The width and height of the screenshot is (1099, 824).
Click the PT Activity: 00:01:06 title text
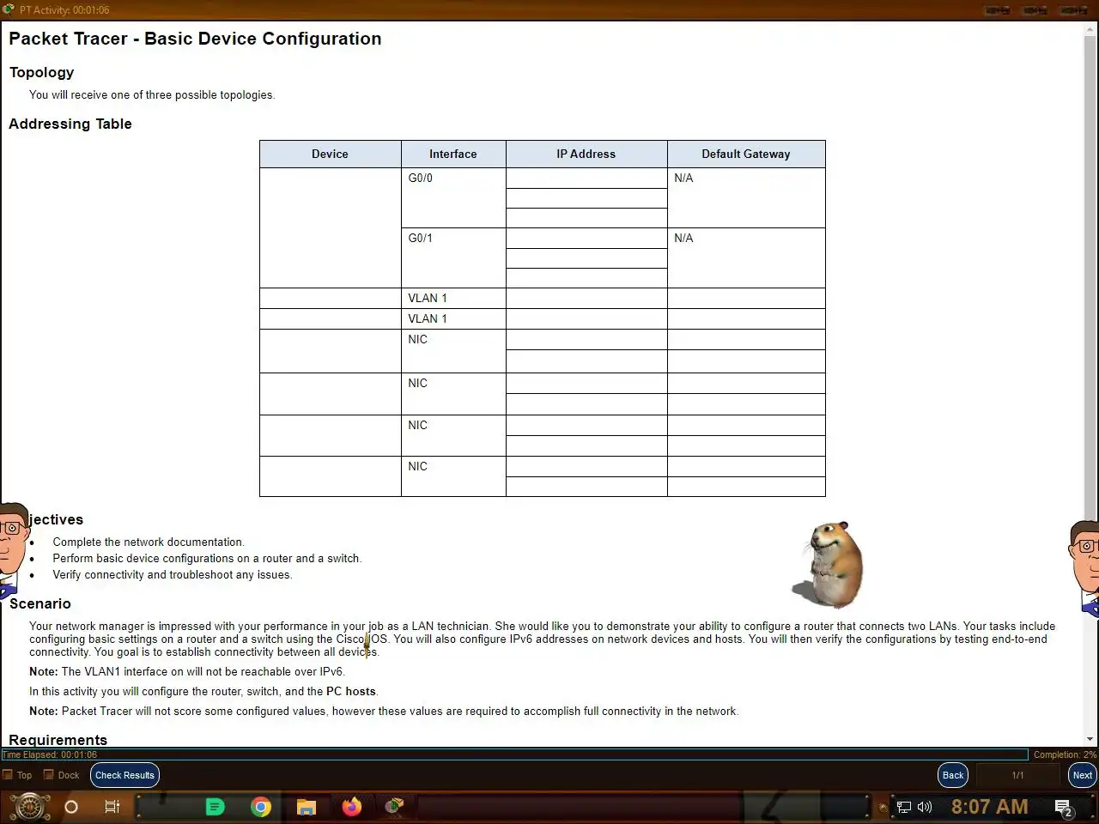(64, 10)
